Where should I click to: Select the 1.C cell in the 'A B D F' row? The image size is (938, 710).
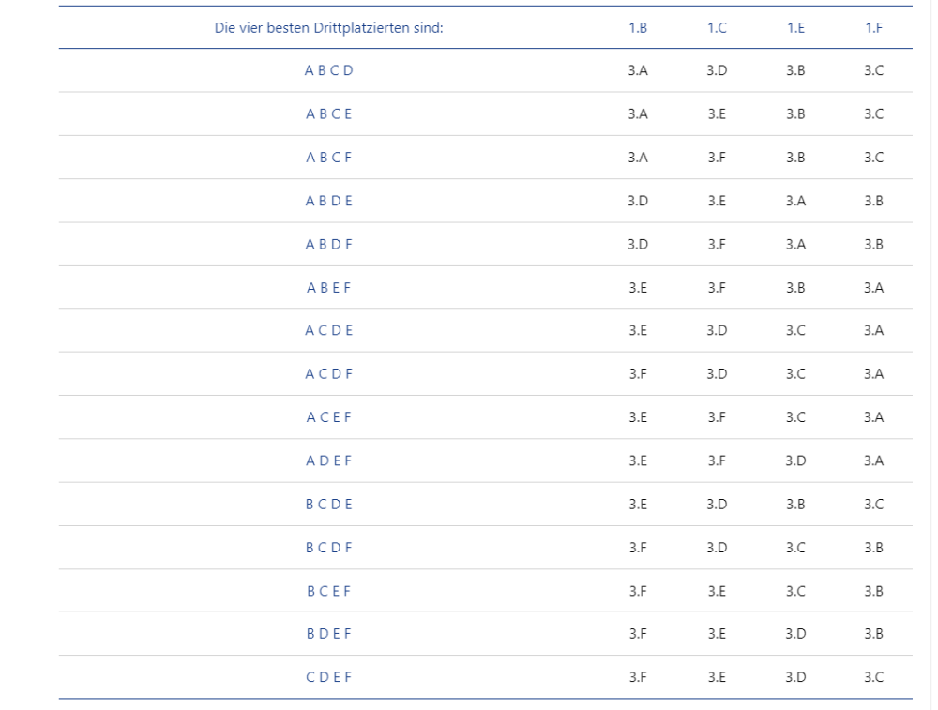(x=716, y=244)
